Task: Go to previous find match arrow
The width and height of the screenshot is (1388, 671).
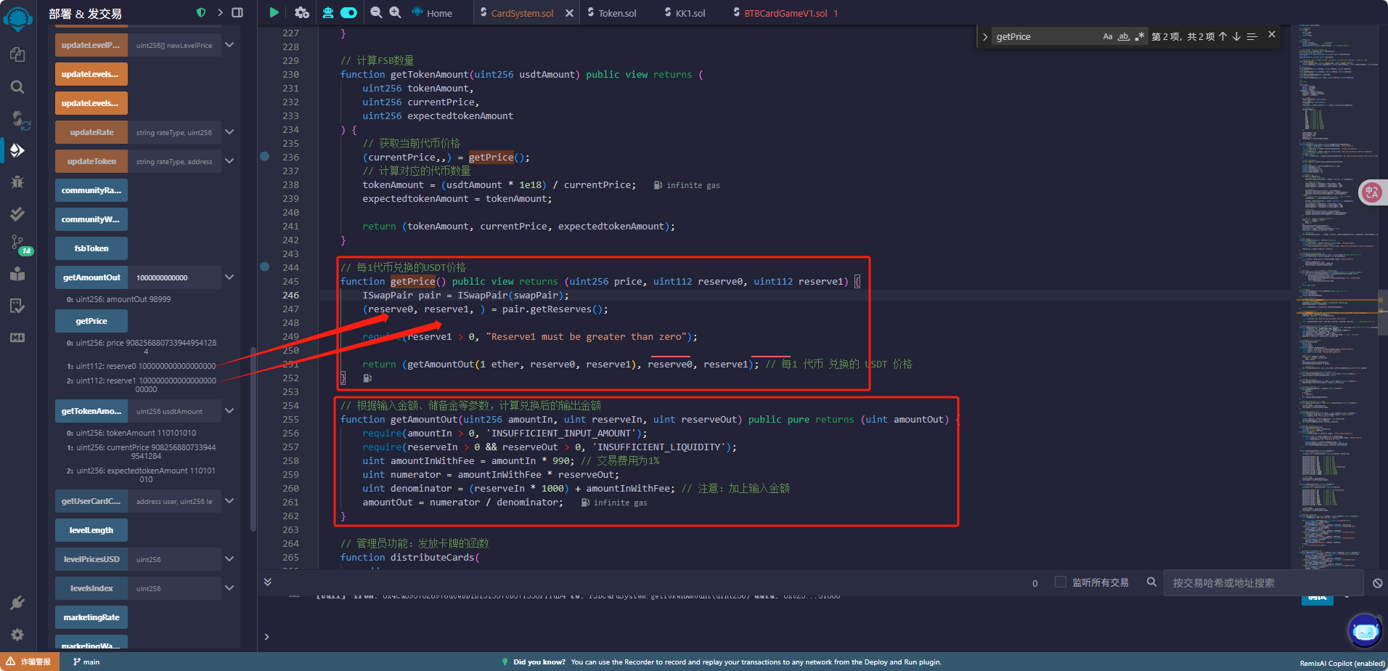Action: 1222,36
